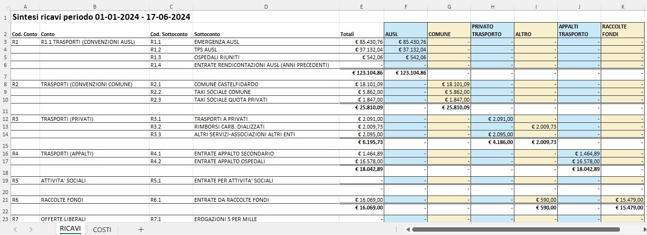This screenshot has width=647, height=235.
Task: Switch to the COSTI sheet tab
Action: coord(102,229)
